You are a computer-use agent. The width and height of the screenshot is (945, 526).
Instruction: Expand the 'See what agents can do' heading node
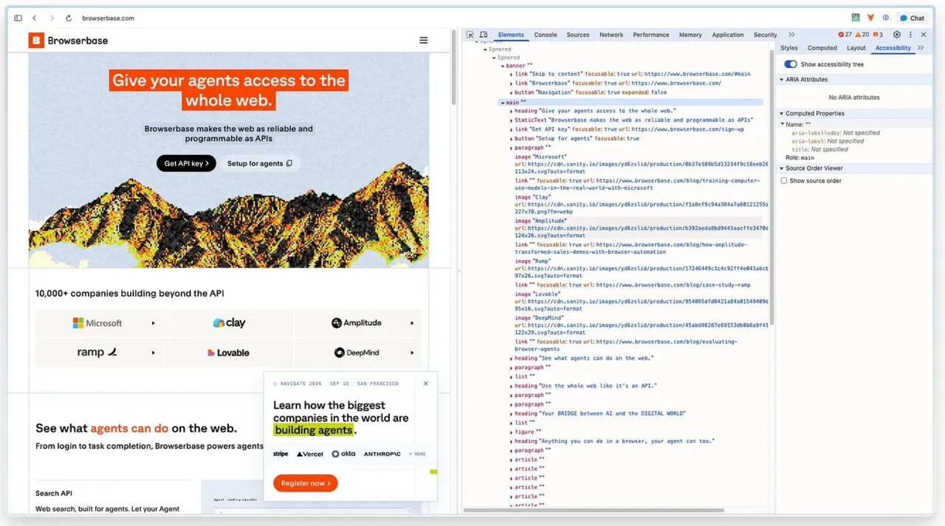(x=511, y=358)
